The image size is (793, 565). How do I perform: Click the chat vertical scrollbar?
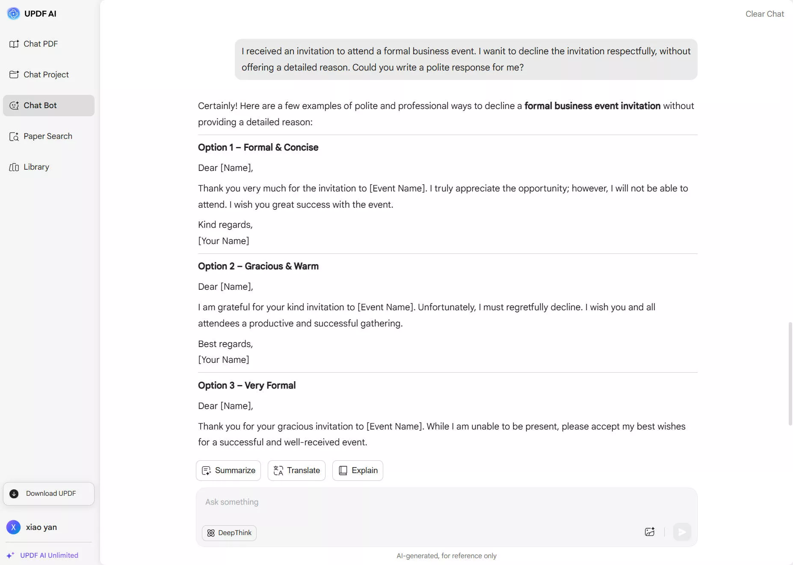pos(790,374)
